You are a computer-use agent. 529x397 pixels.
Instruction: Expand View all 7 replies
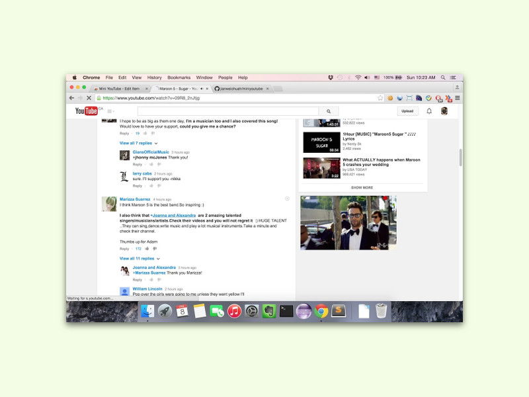click(139, 143)
